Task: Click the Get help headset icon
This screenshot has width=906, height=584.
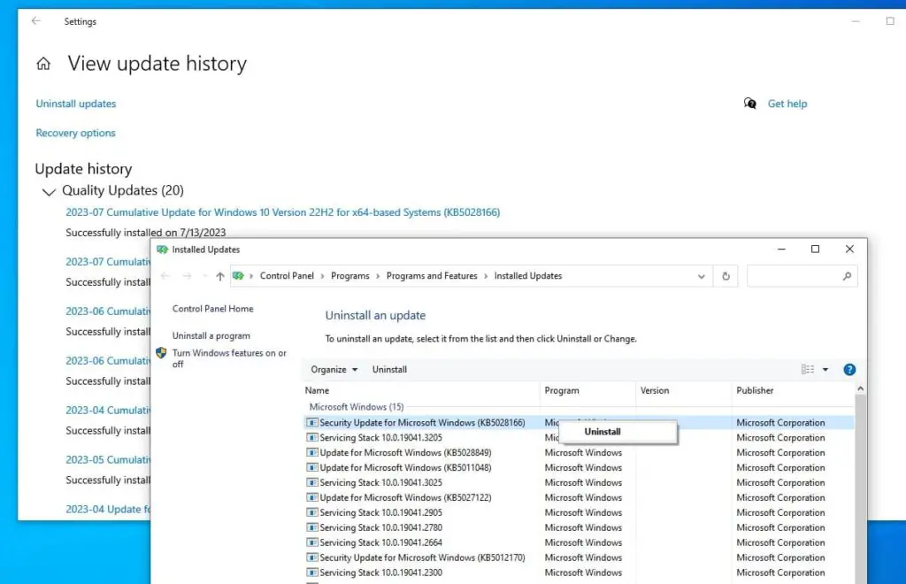Action: pyautogui.click(x=749, y=103)
